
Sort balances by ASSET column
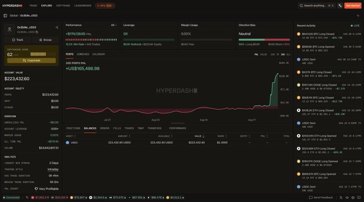pos(71,136)
